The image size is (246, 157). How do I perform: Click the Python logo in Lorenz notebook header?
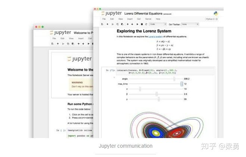216,13
